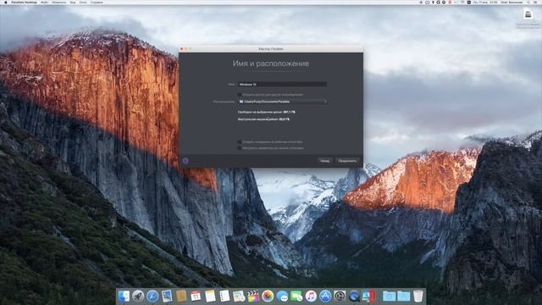Viewport: 542px width, 305px height.
Task: Open Photos colorful flower dock icon
Action: point(268,297)
